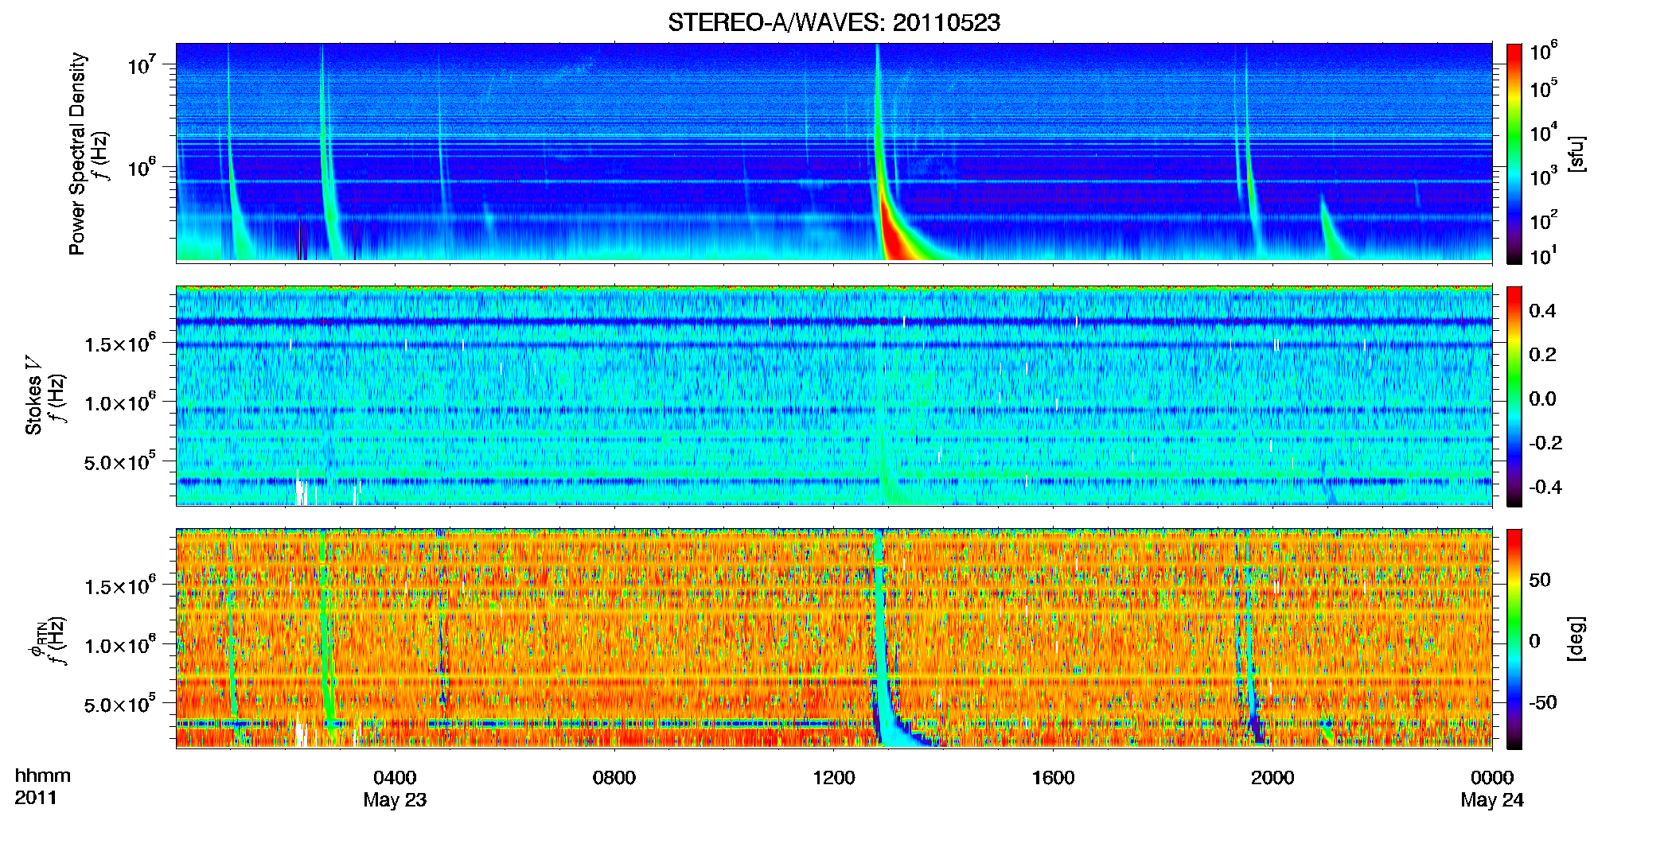This screenshot has width=1668, height=859.
Task: Click the 0000 May 24 time label
Action: pos(1492,788)
